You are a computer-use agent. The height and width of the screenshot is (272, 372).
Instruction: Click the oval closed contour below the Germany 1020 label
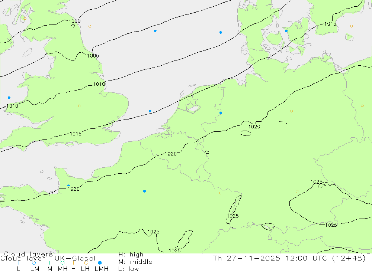pos(245,133)
